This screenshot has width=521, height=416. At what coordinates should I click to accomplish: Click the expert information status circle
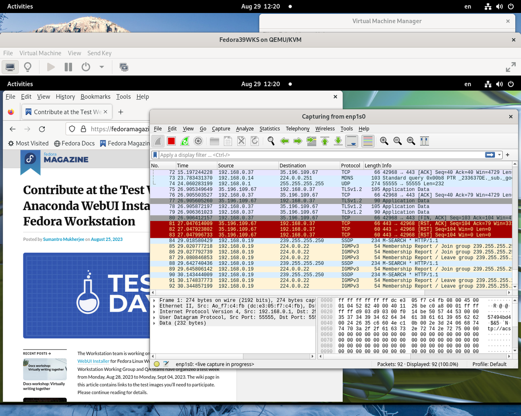pyautogui.click(x=157, y=364)
